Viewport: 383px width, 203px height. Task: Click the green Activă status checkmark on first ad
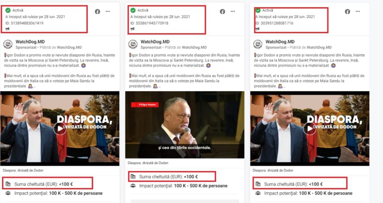8,10
